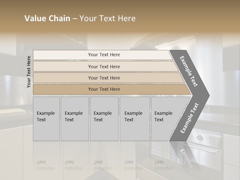Select the first 'Example Text' gray box

click(x=46, y=119)
